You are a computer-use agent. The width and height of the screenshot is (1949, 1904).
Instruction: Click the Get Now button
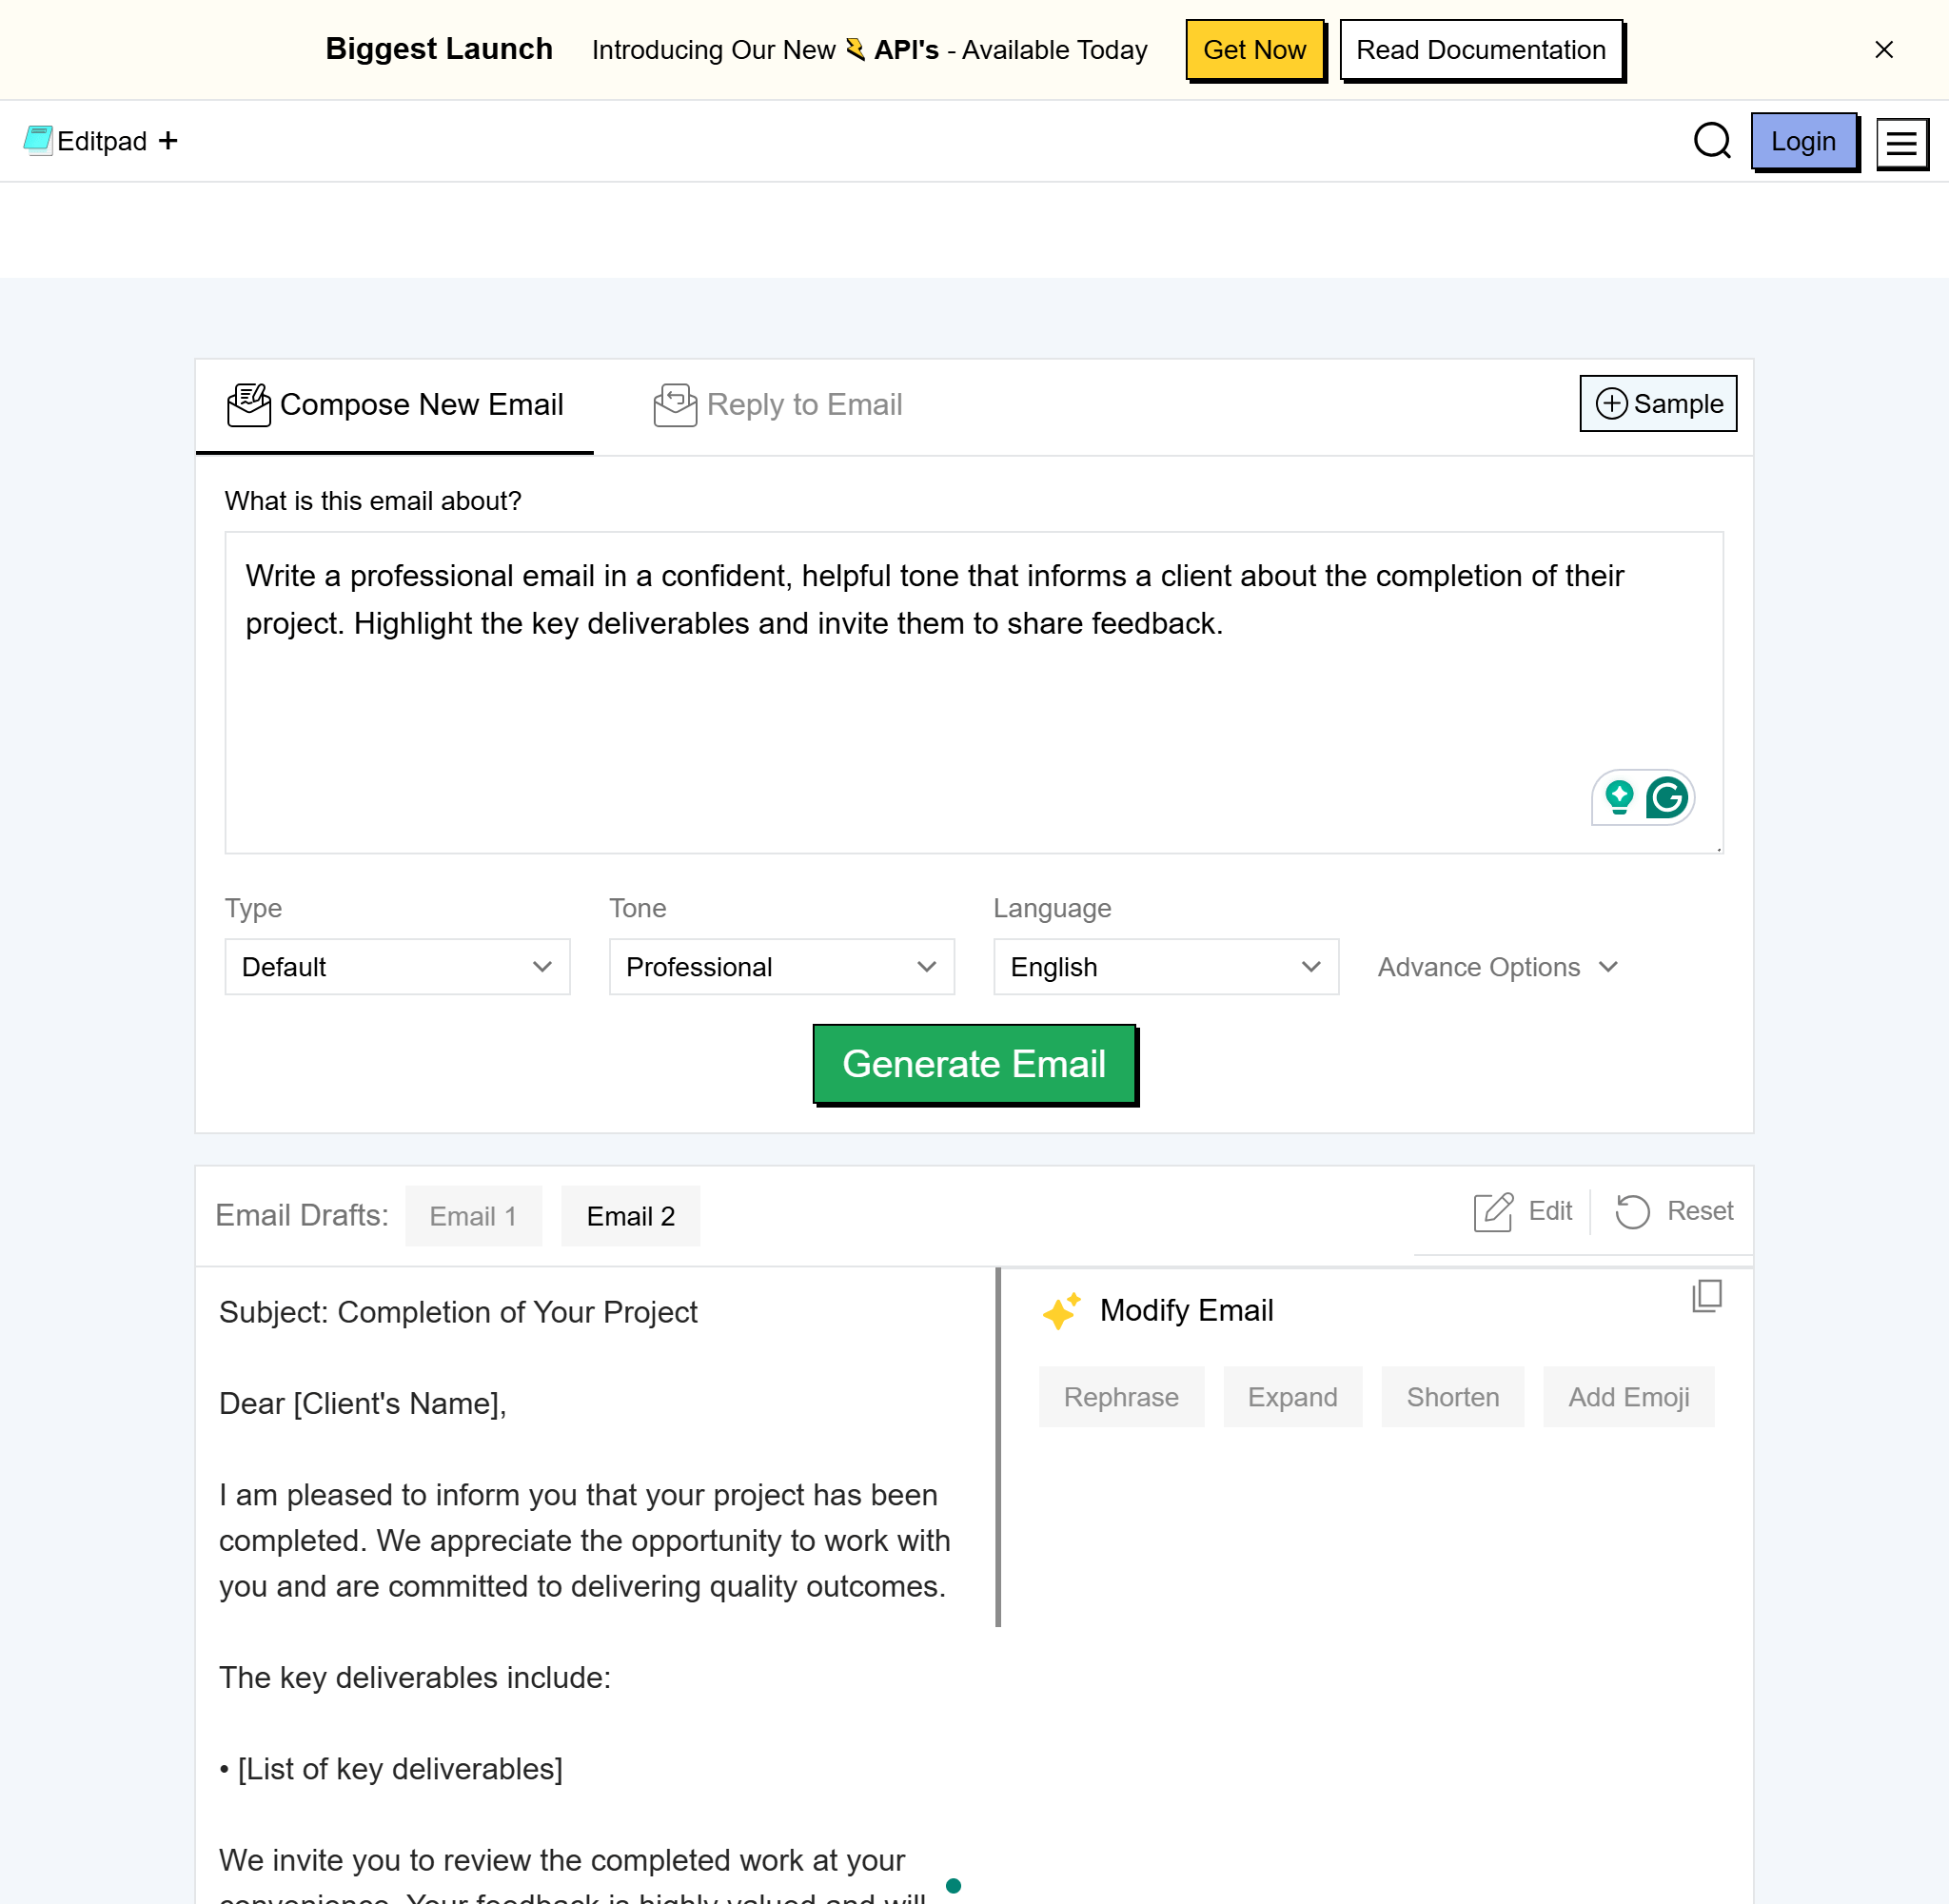point(1254,50)
